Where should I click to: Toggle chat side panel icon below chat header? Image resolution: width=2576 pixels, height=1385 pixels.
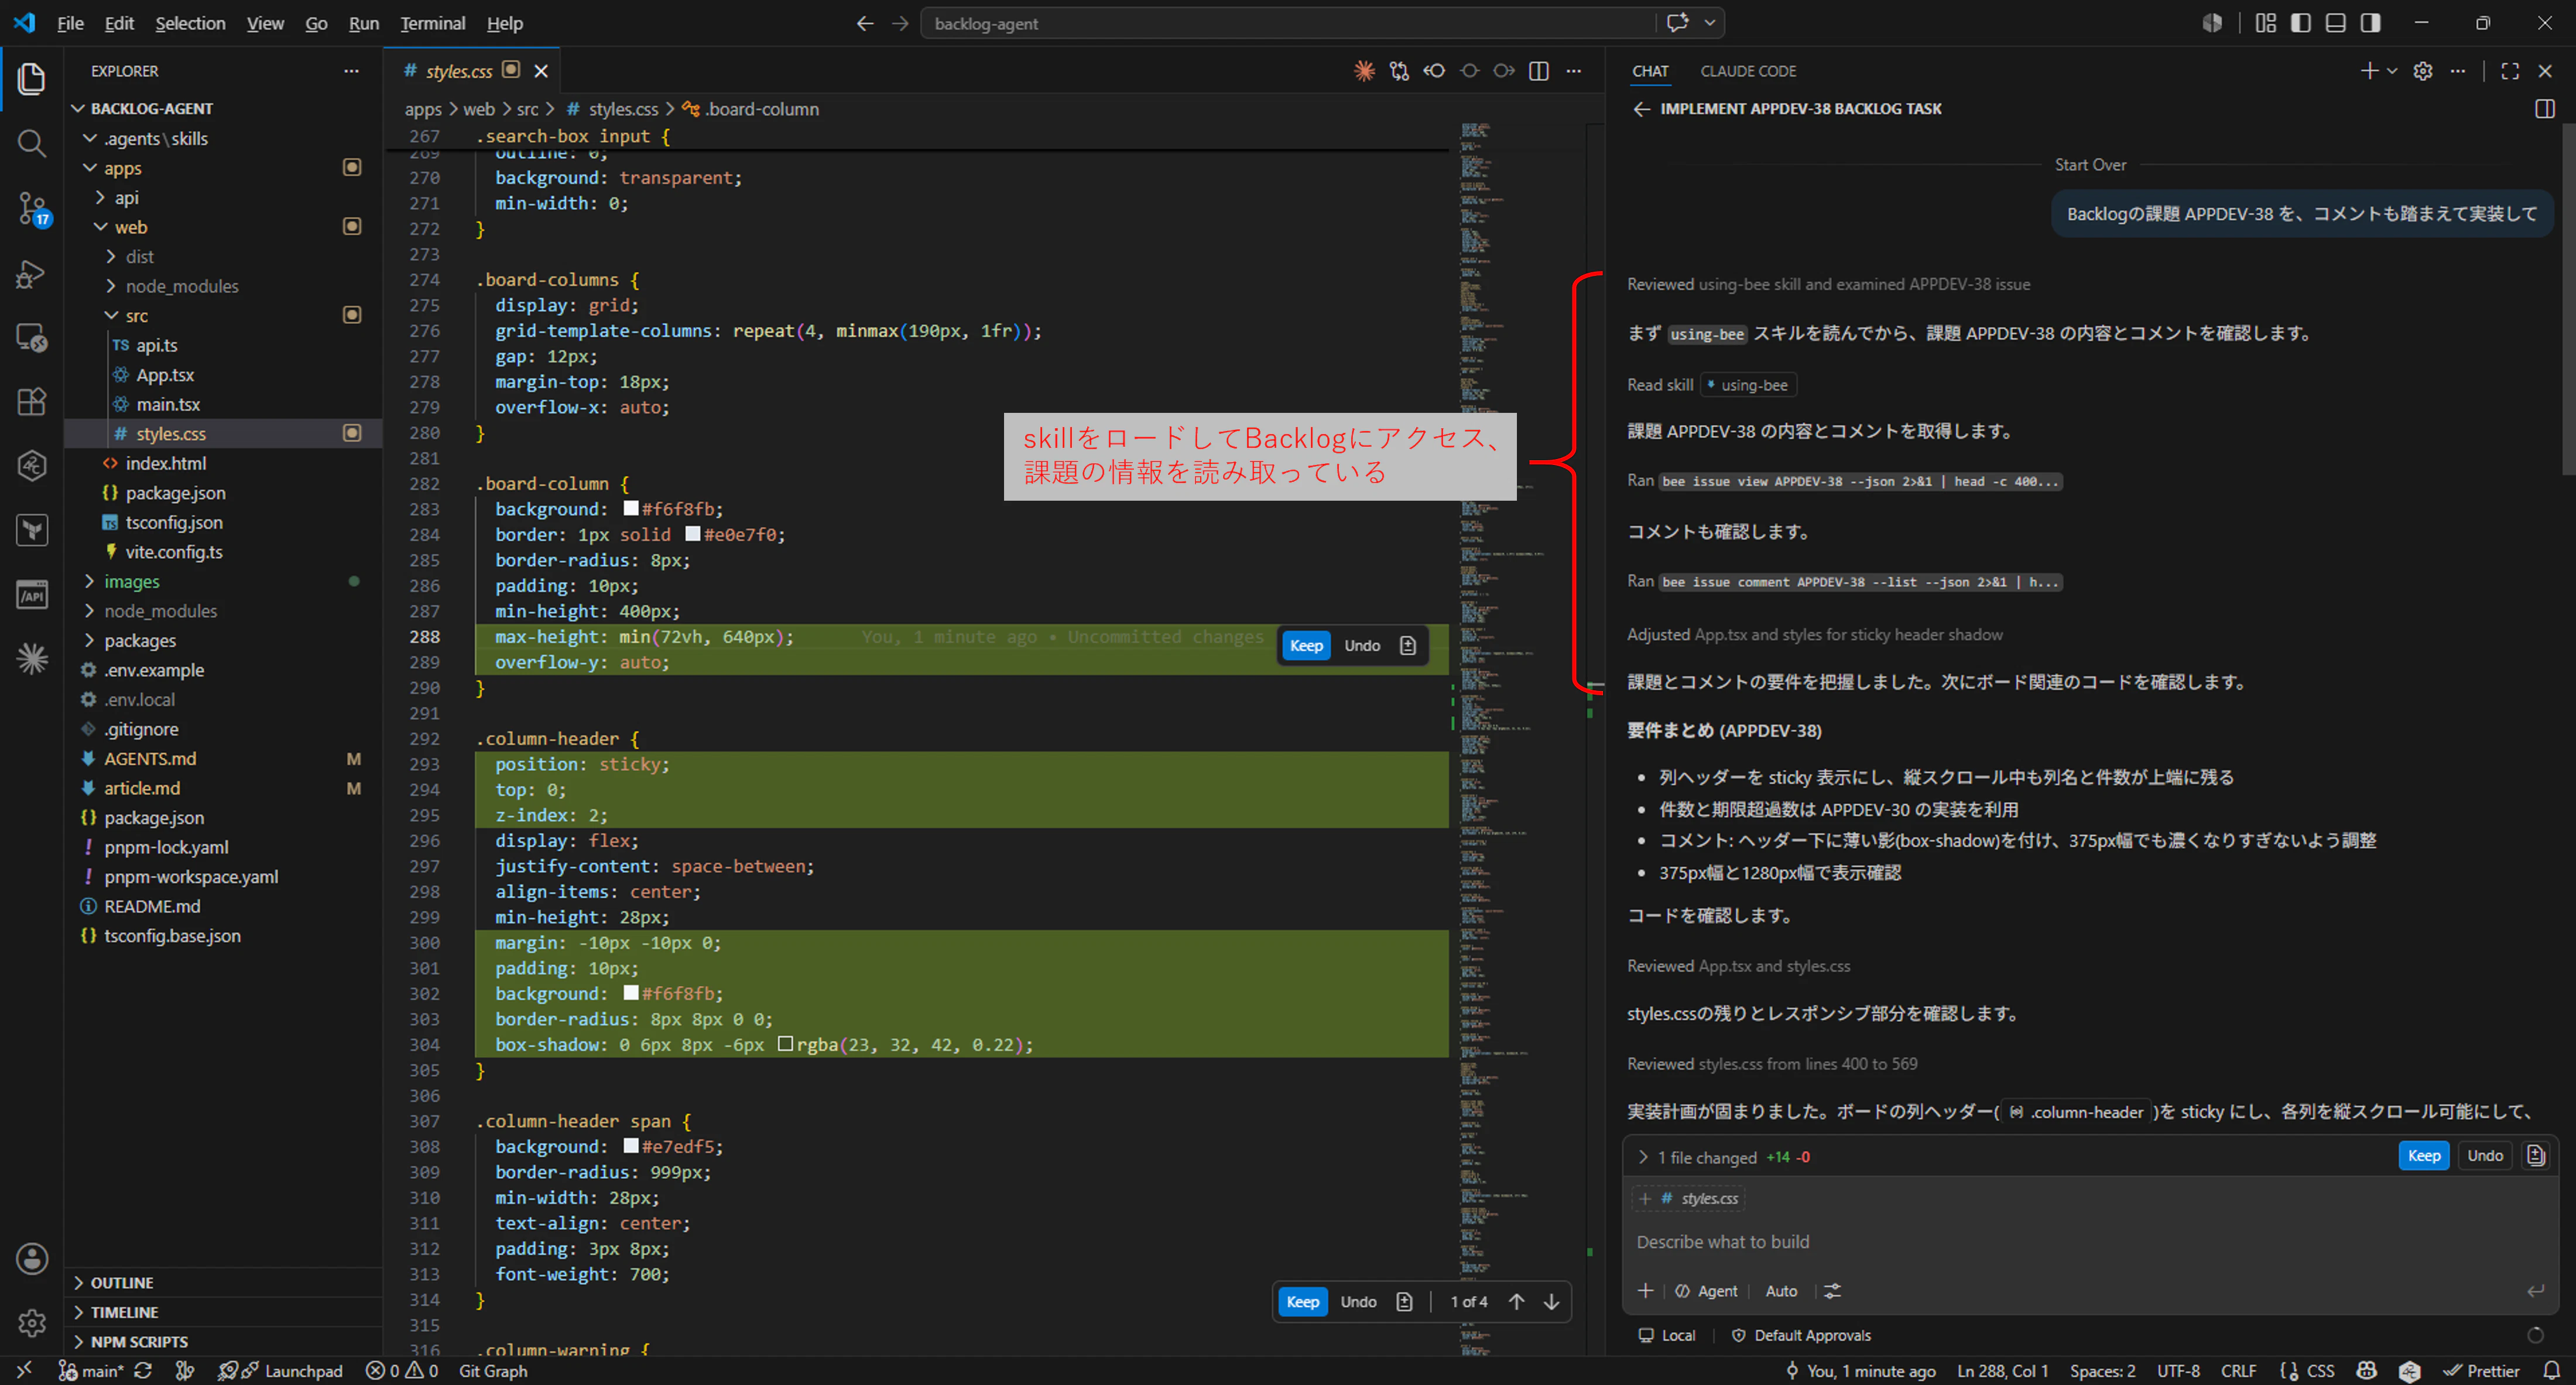click(2545, 109)
